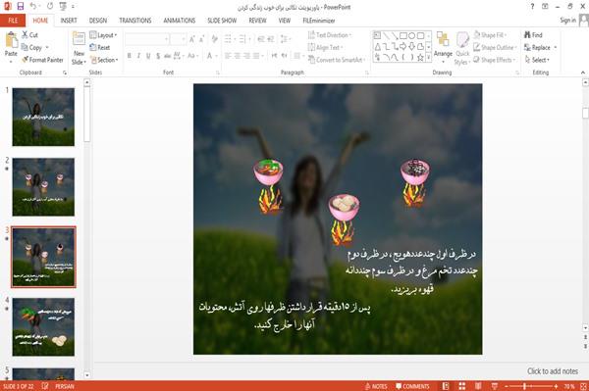Click the zoom slider handle
This screenshot has height=391, width=589.
(x=524, y=386)
